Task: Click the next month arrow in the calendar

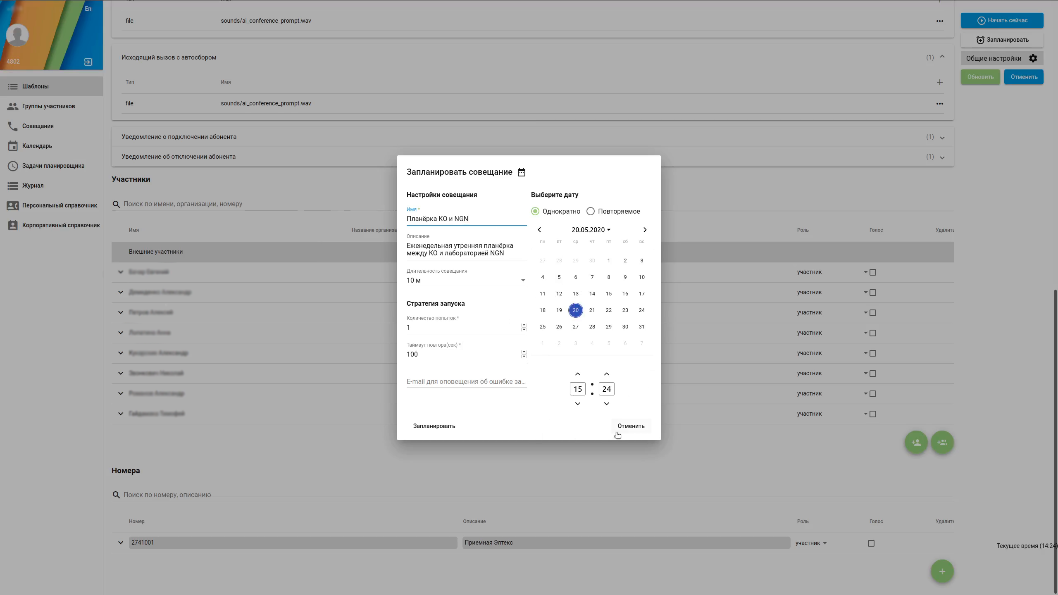Action: [645, 230]
